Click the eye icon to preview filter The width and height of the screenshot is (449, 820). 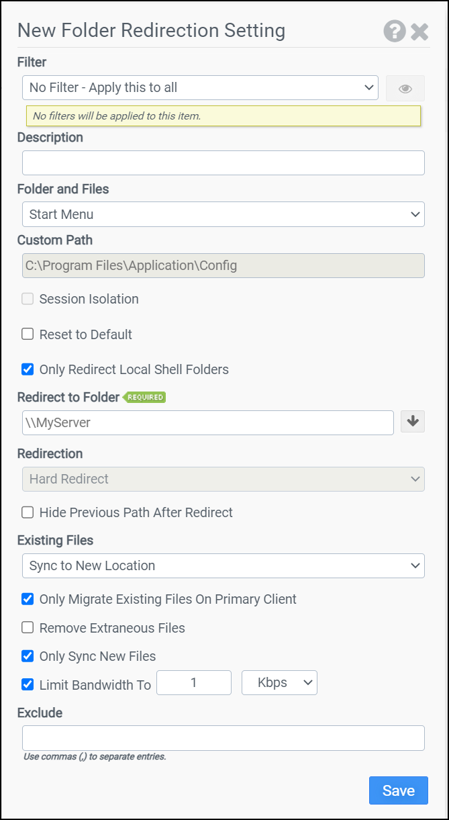(405, 88)
